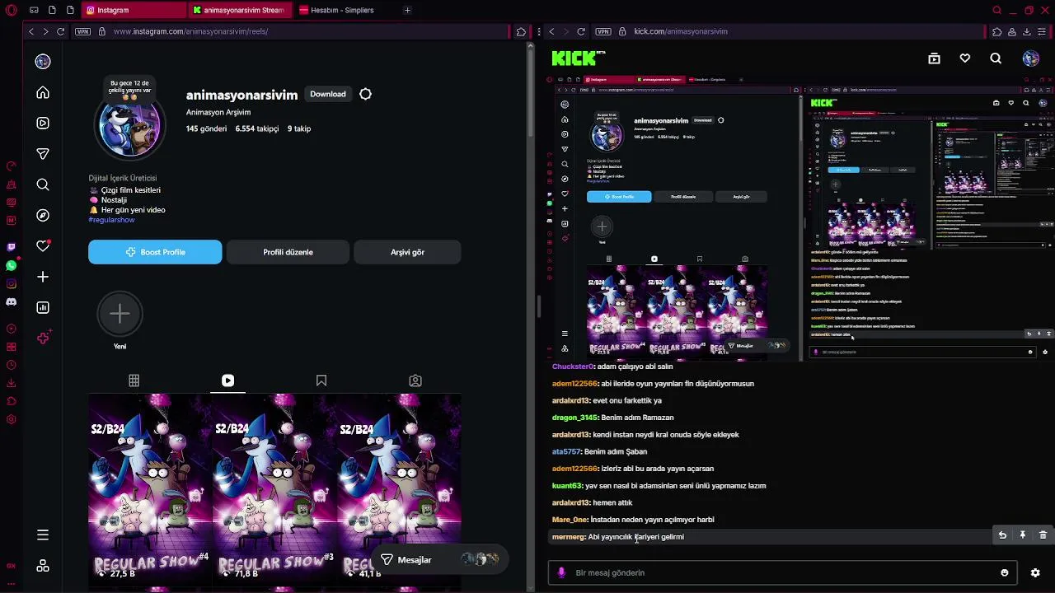Open Kick pane downloads icon
Image resolution: width=1055 pixels, height=593 pixels.
[x=1026, y=31]
